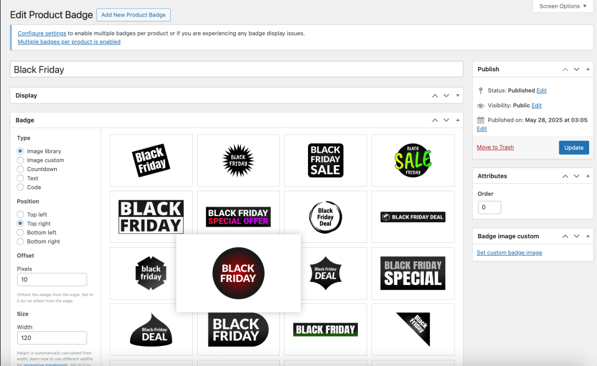Move Badge image custom panel up
This screenshot has height=366, width=597.
[x=565, y=236]
